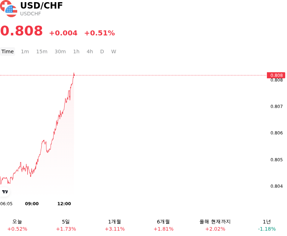The height and width of the screenshot is (236, 287).
Task: Open the TradingView logo badge
Action: click(x=5, y=192)
